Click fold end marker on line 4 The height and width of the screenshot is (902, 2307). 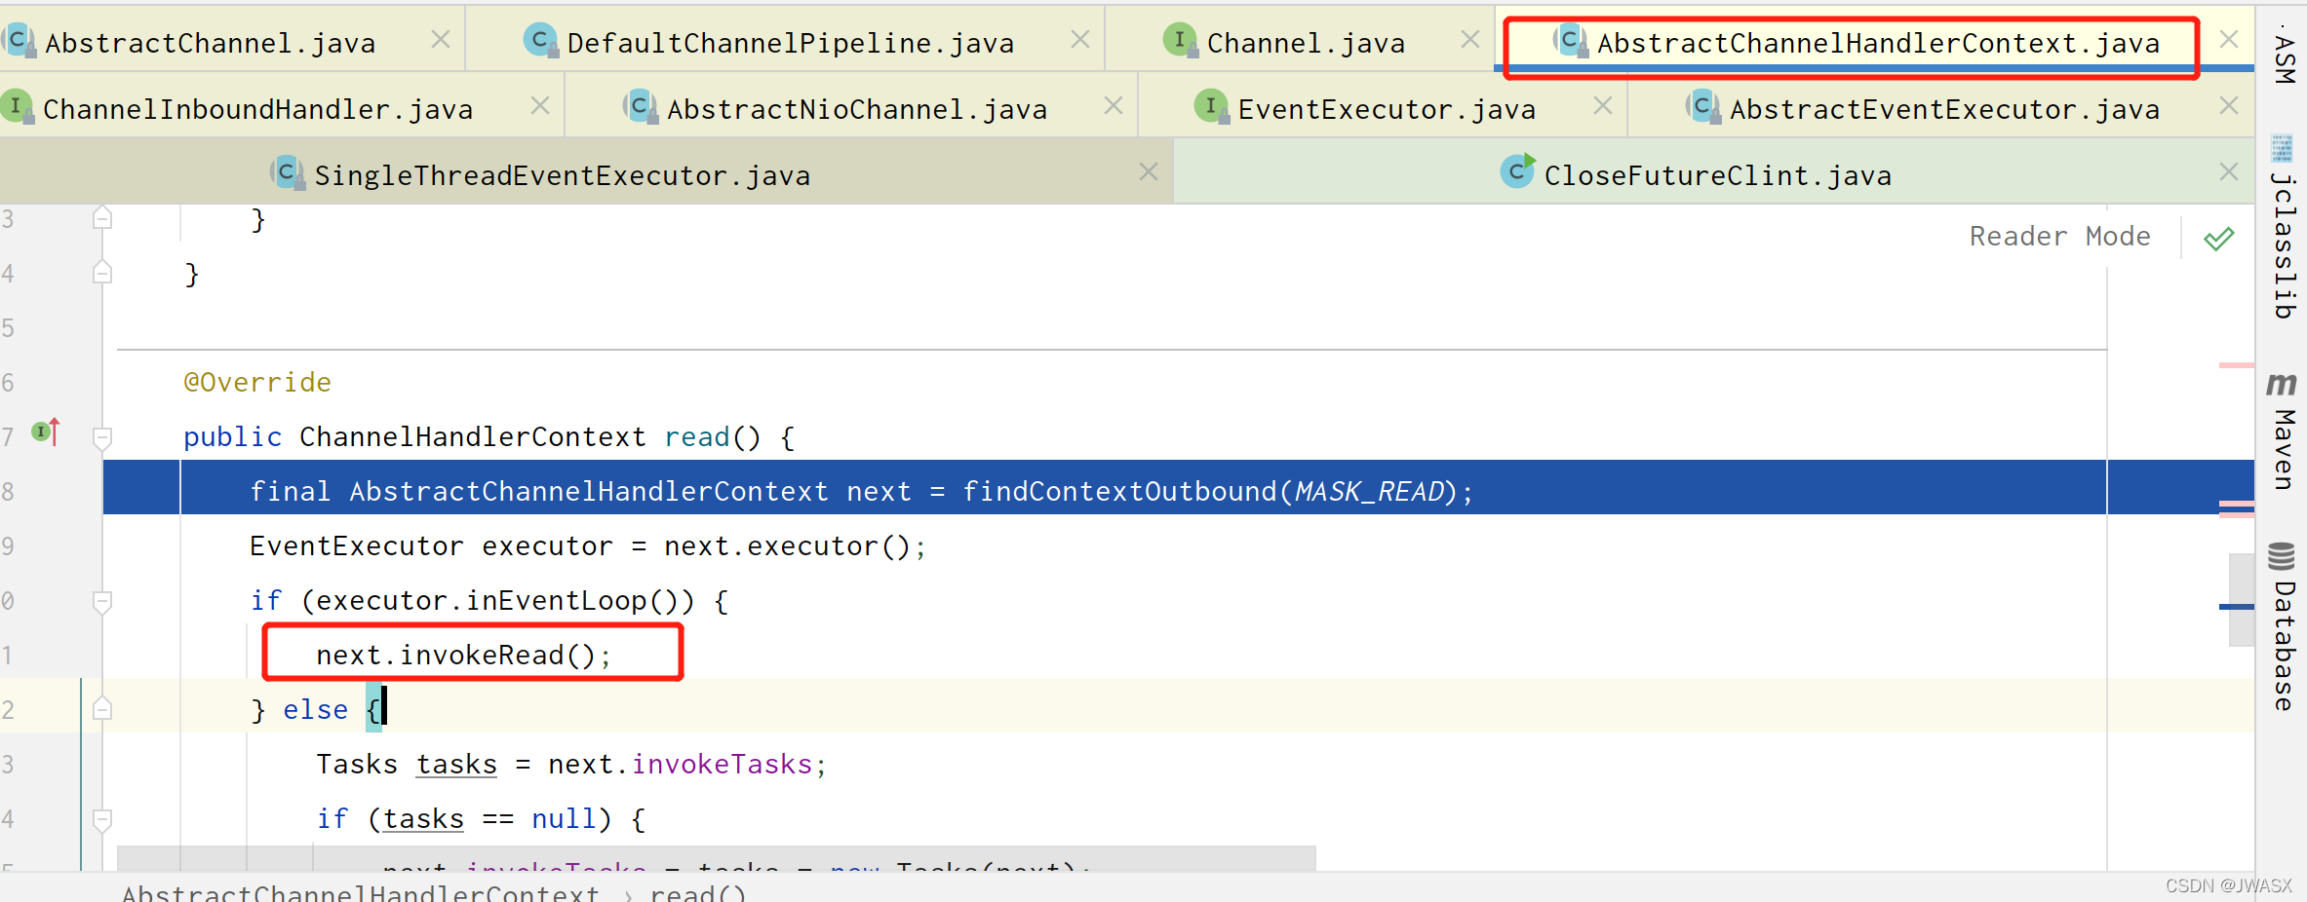(102, 272)
